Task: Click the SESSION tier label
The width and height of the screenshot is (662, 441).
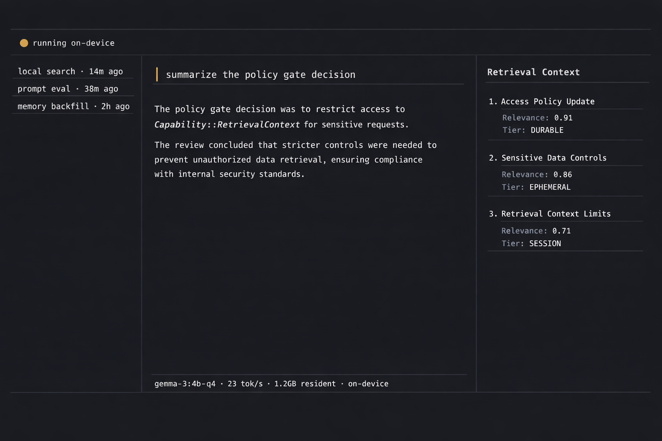Action: 545,244
